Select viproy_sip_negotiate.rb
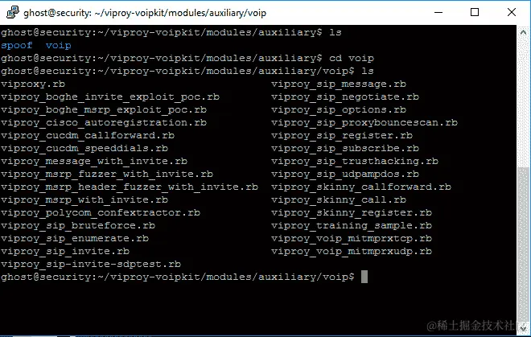 345,97
